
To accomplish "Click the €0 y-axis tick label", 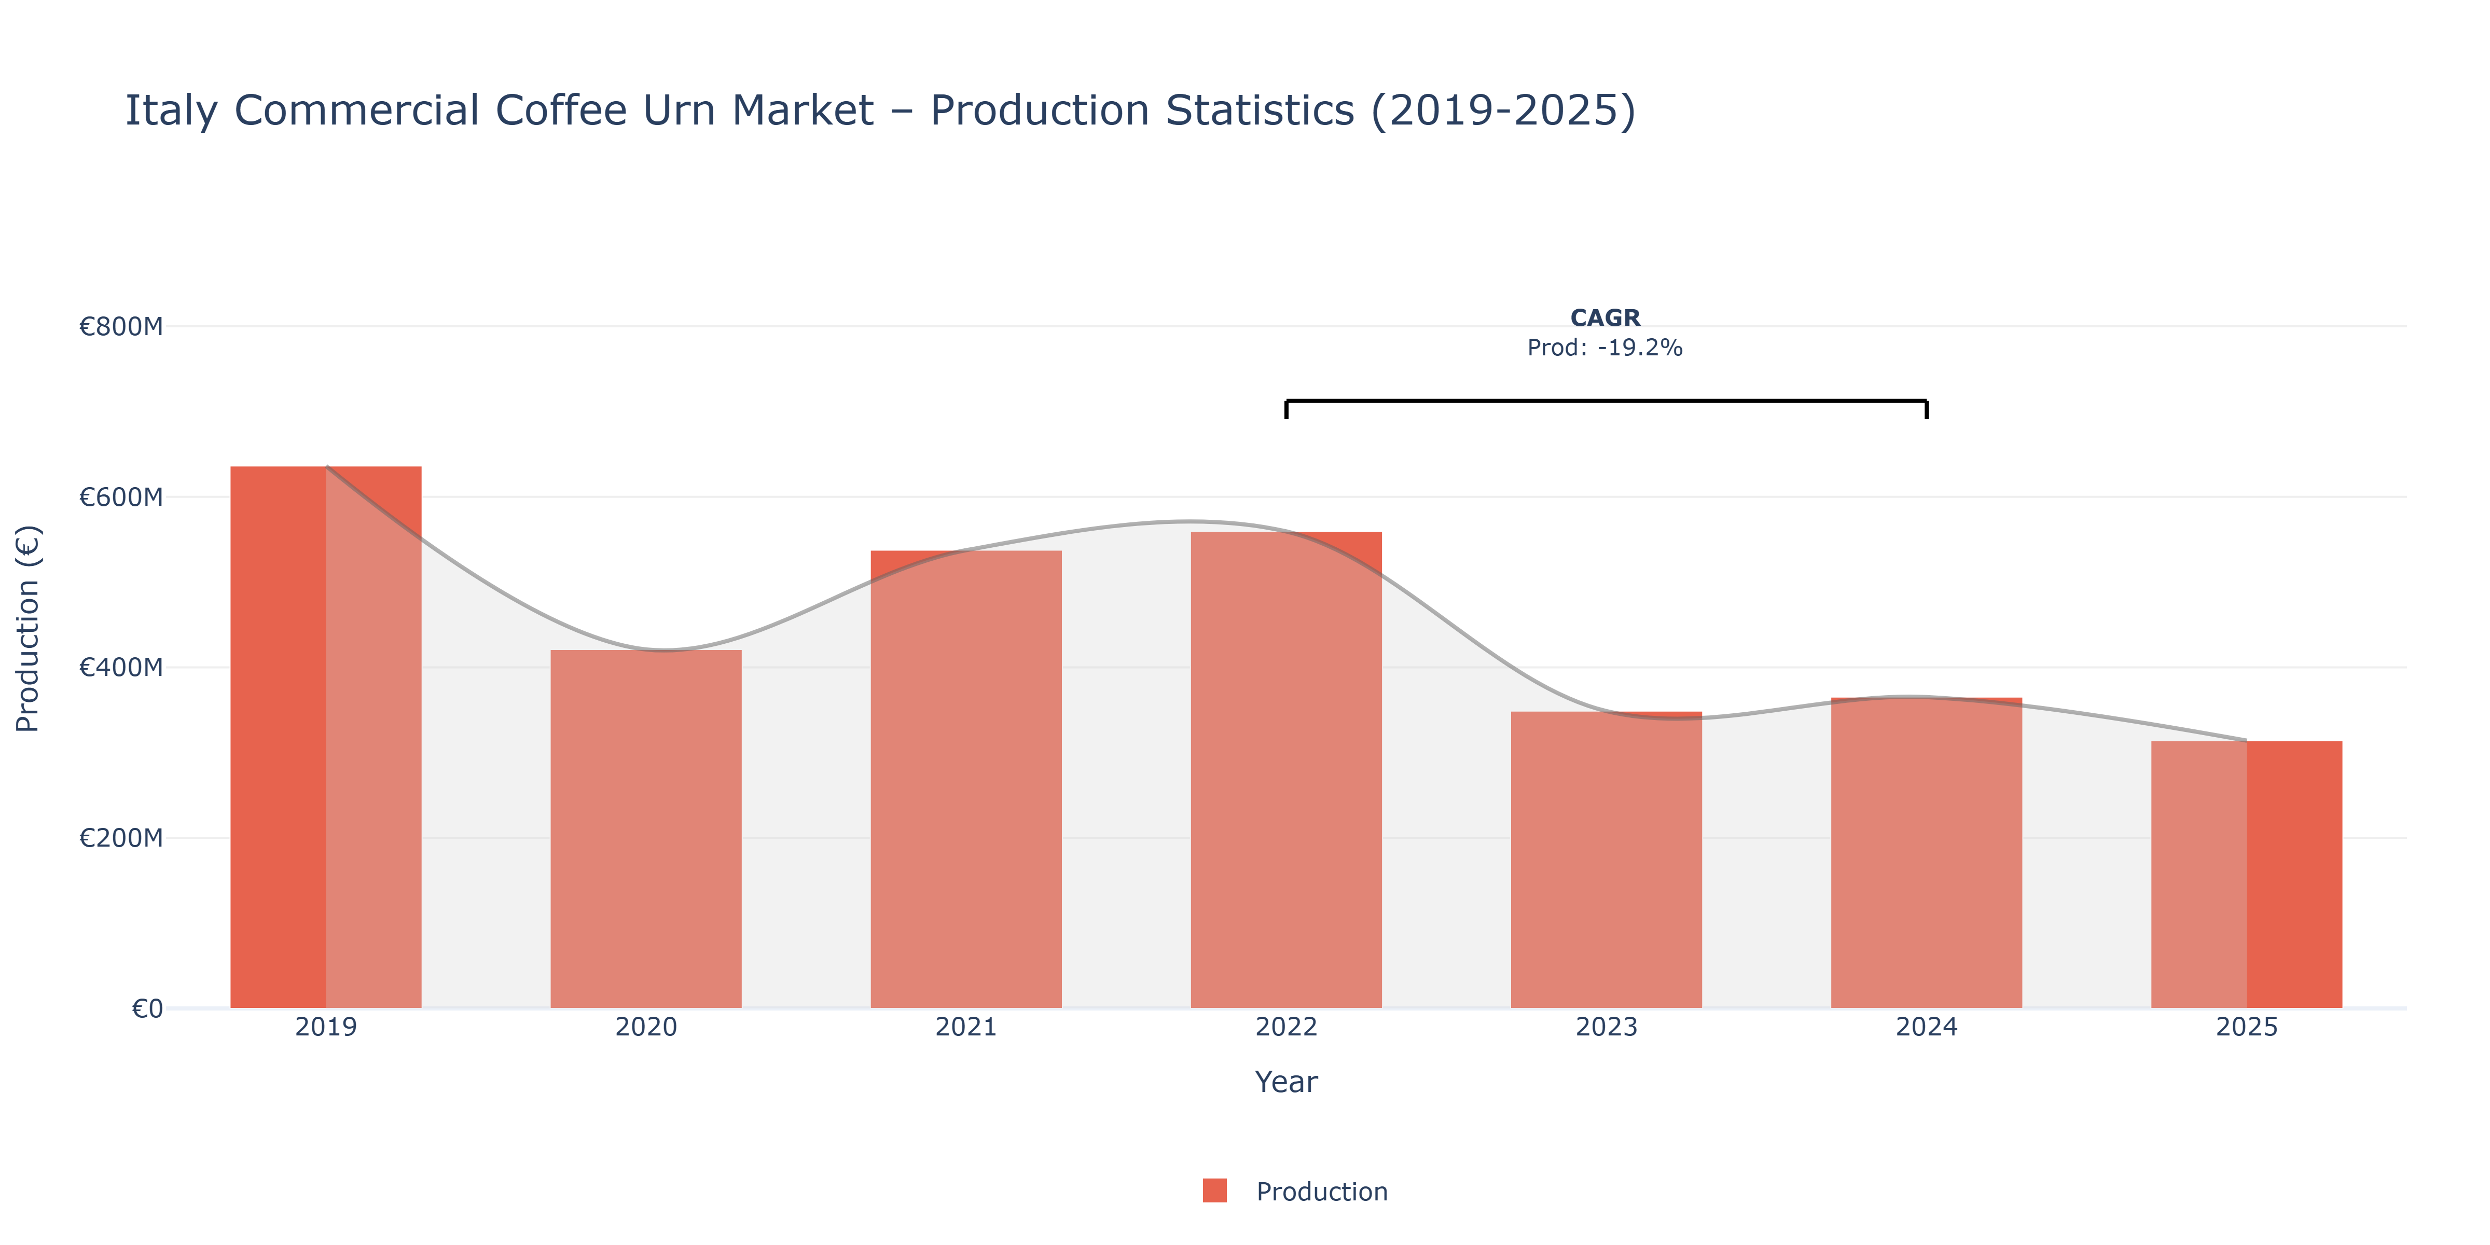I will pyautogui.click(x=148, y=1009).
